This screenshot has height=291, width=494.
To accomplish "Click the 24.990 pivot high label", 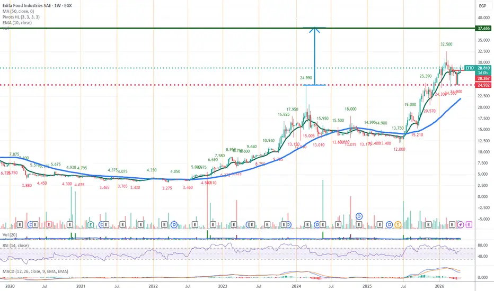I will [x=306, y=78].
